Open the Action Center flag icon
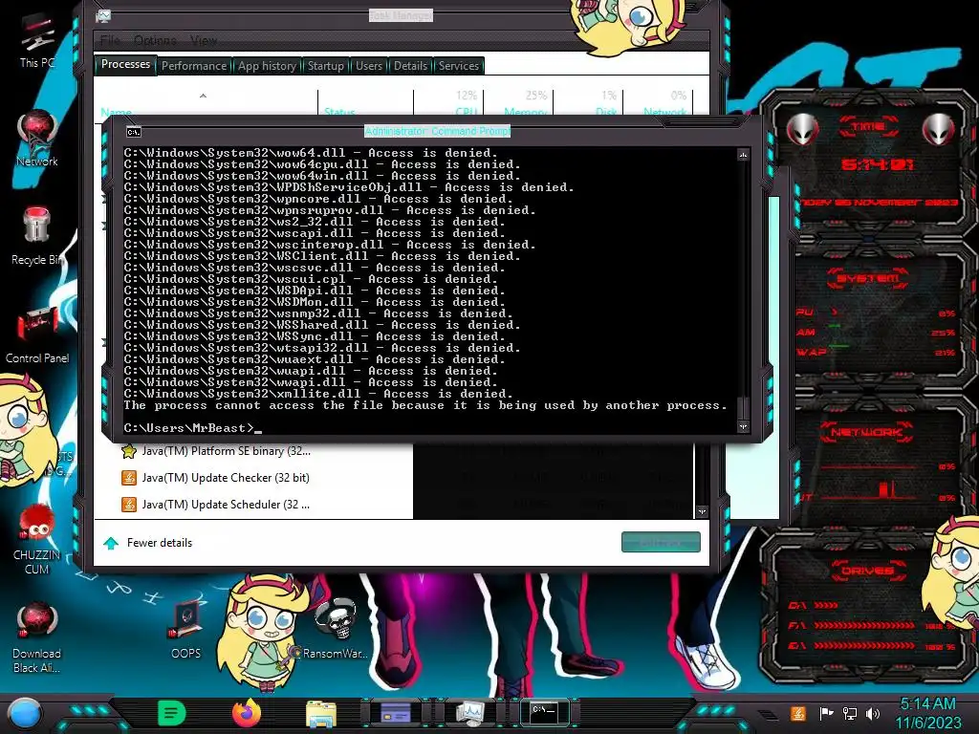This screenshot has height=734, width=979. 826,713
